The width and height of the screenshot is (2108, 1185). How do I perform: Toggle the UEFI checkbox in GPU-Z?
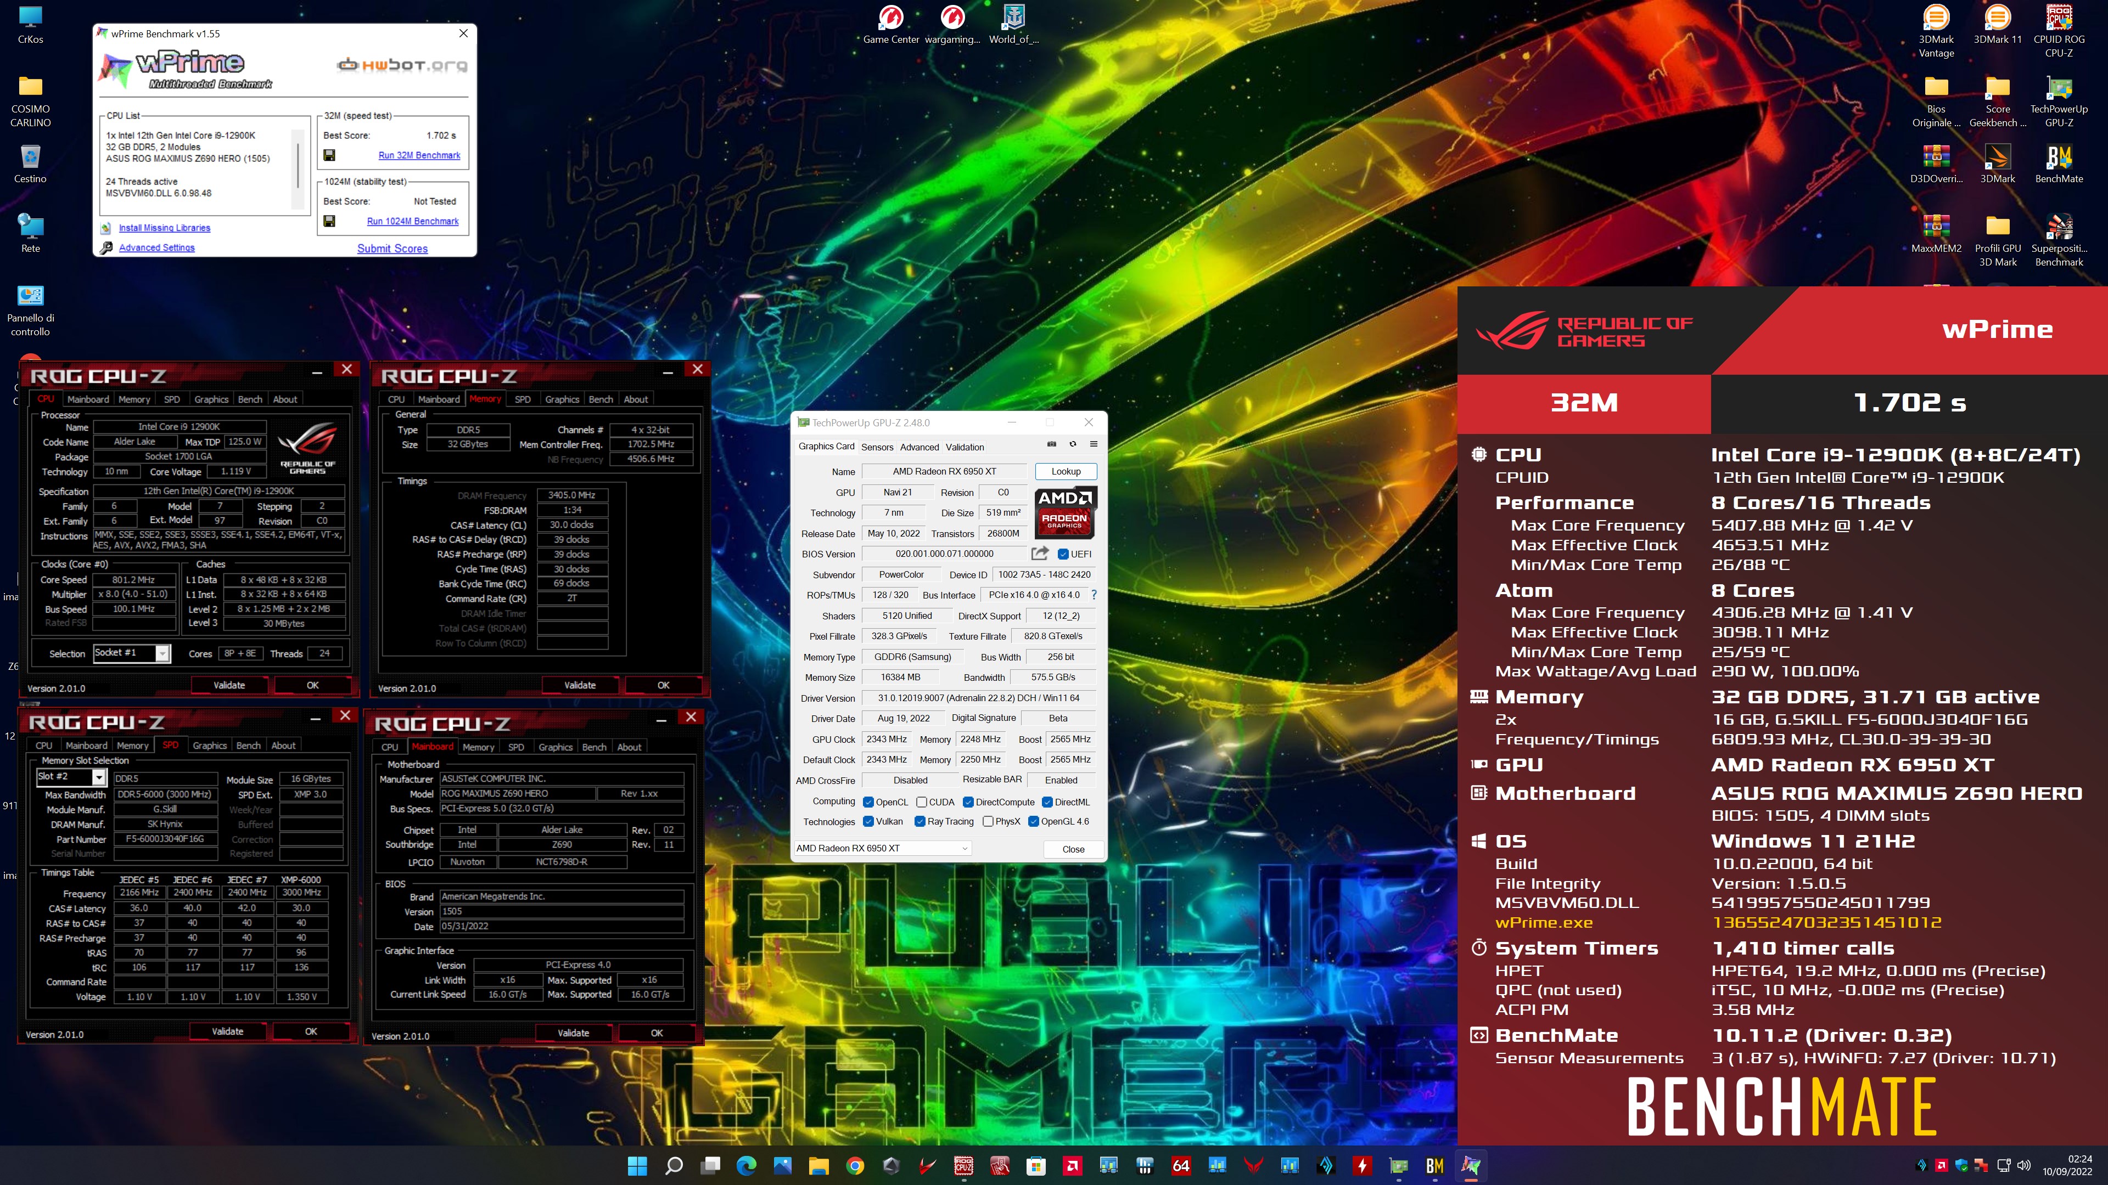1063,554
